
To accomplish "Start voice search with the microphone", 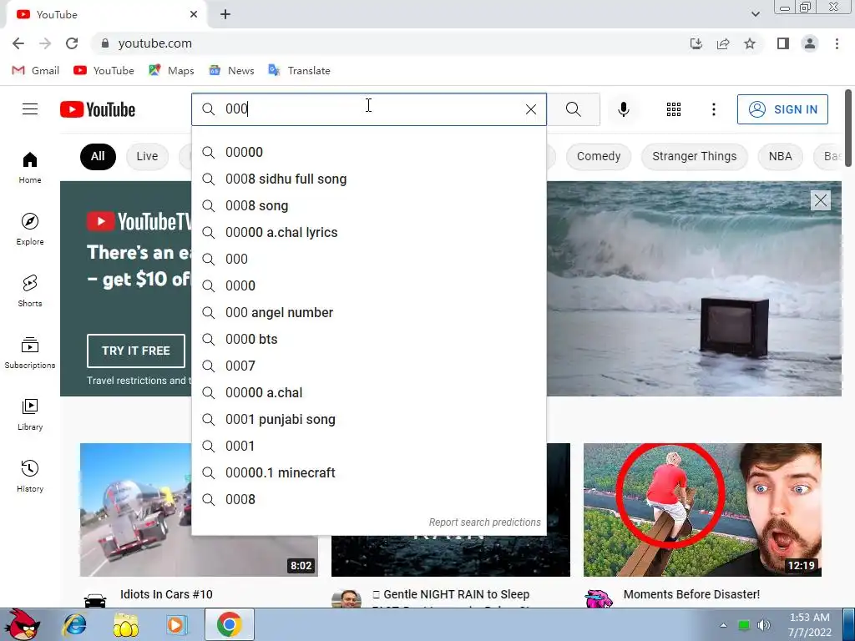I will [x=623, y=109].
